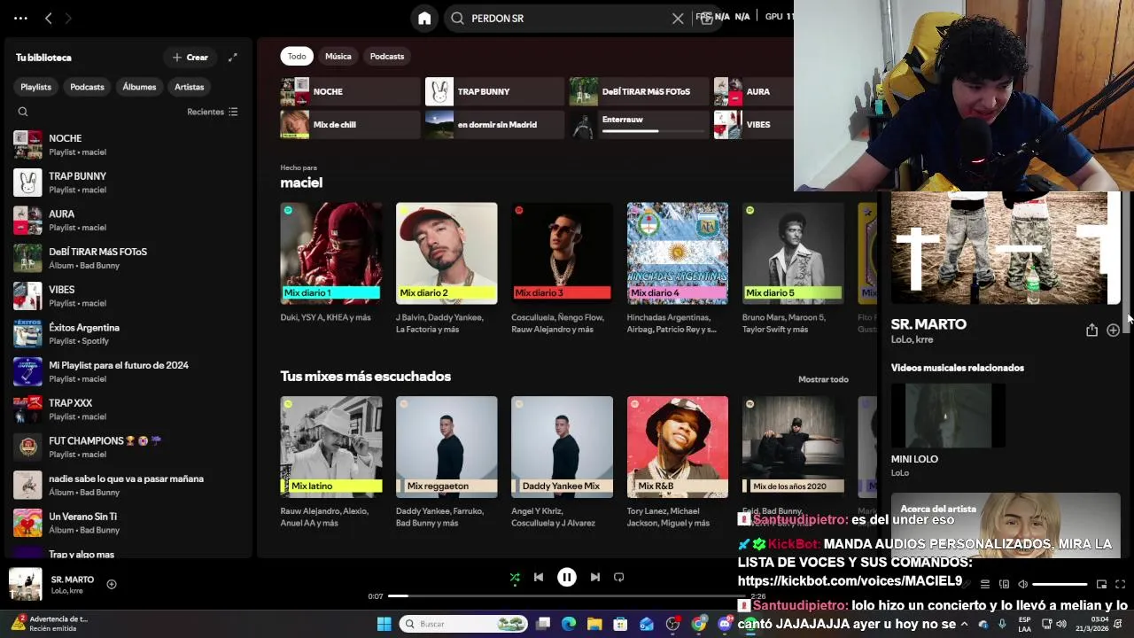
Task: Add SR. MARTO to liked songs in player bar
Action: coord(112,584)
